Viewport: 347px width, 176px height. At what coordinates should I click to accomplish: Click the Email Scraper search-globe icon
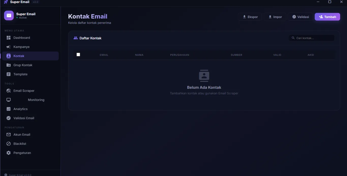[x=9, y=91]
